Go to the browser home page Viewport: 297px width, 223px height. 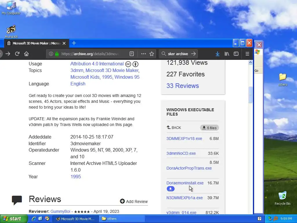point(26,54)
